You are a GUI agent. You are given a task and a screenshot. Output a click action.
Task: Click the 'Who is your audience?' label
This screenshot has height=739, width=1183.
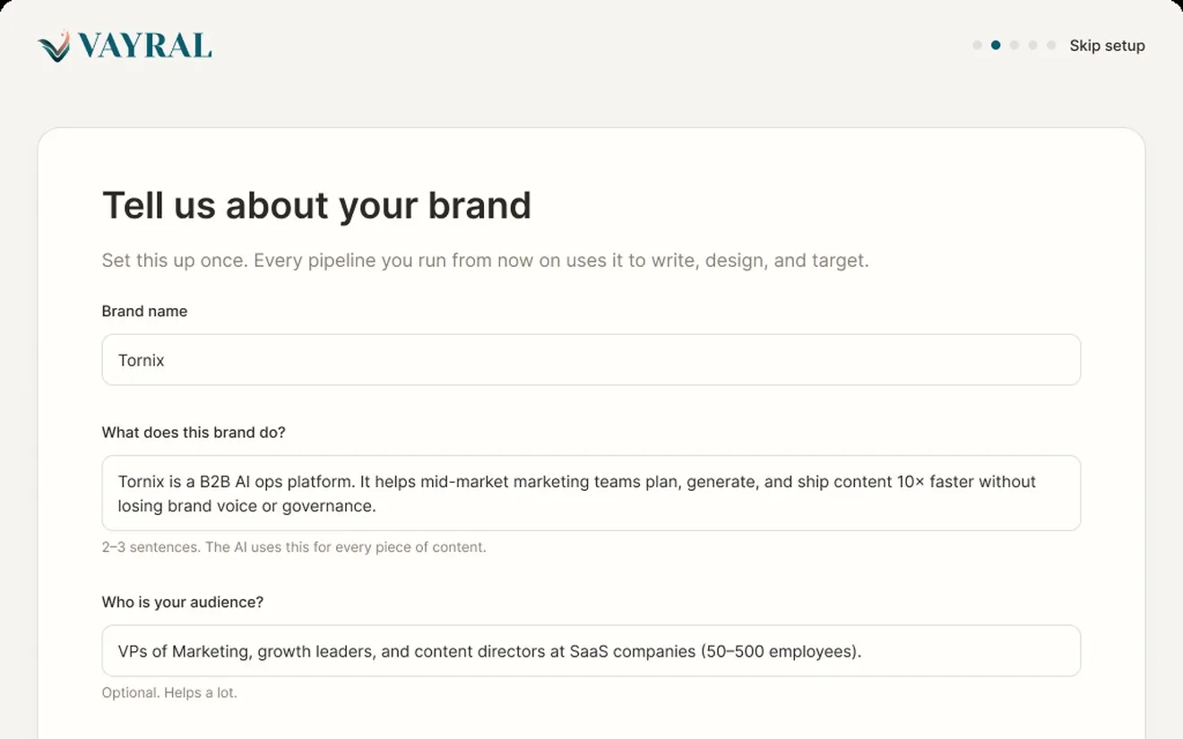click(183, 602)
